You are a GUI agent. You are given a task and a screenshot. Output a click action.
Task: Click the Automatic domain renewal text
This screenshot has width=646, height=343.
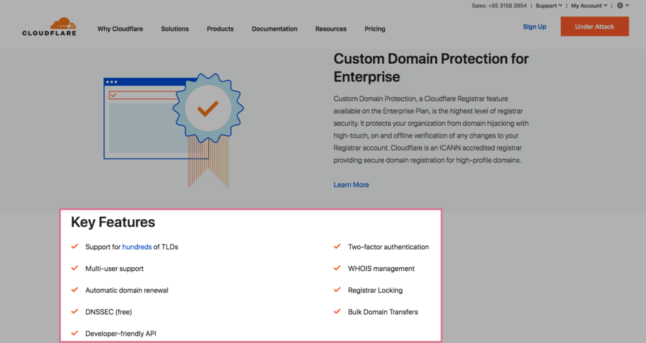127,290
